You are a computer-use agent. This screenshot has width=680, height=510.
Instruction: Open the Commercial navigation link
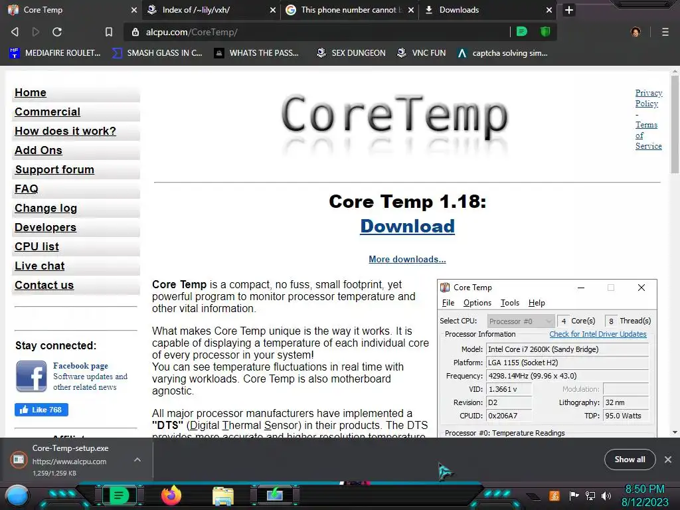[x=47, y=112]
